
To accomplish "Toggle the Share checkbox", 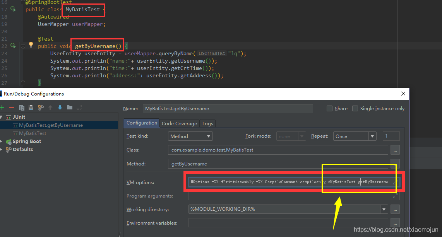I will pos(329,108).
